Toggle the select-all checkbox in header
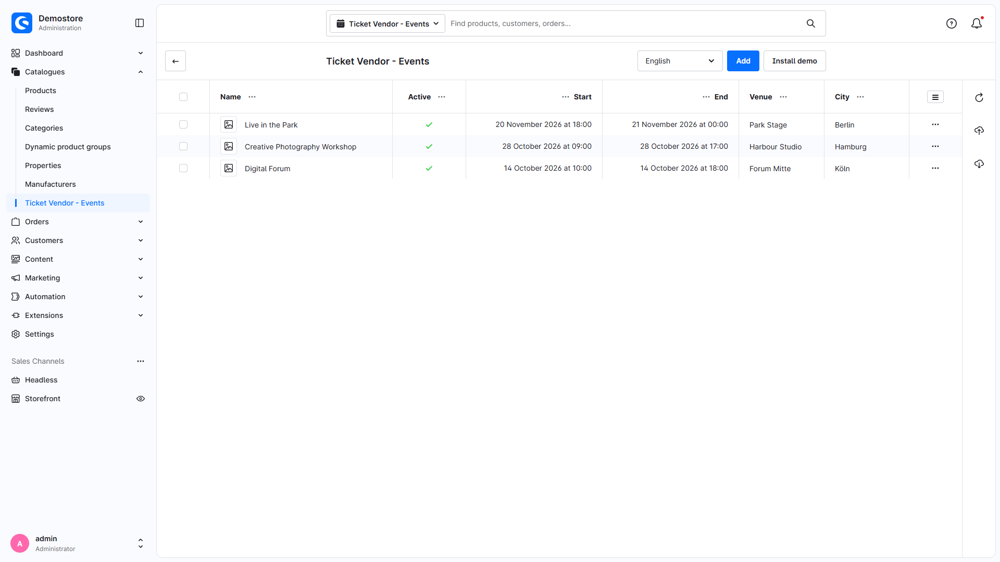Viewport: 1000px width, 562px height. (183, 97)
